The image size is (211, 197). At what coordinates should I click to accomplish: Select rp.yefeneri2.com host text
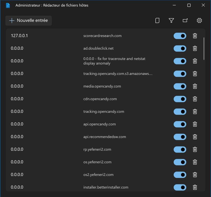tap(97, 149)
